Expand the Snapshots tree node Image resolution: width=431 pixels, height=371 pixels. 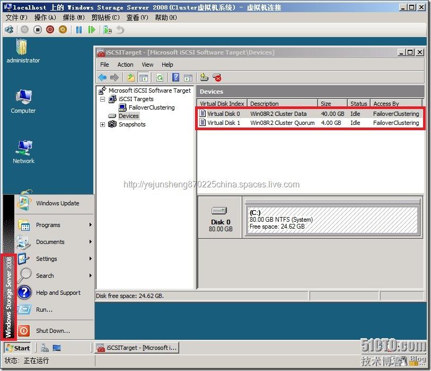coord(102,124)
